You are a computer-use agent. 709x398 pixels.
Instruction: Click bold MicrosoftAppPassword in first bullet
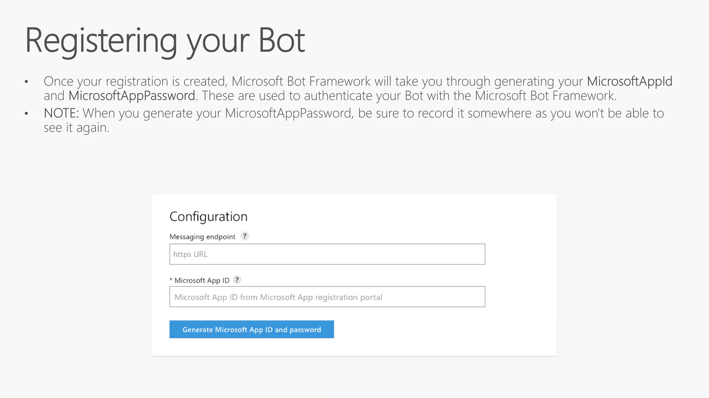(x=132, y=96)
